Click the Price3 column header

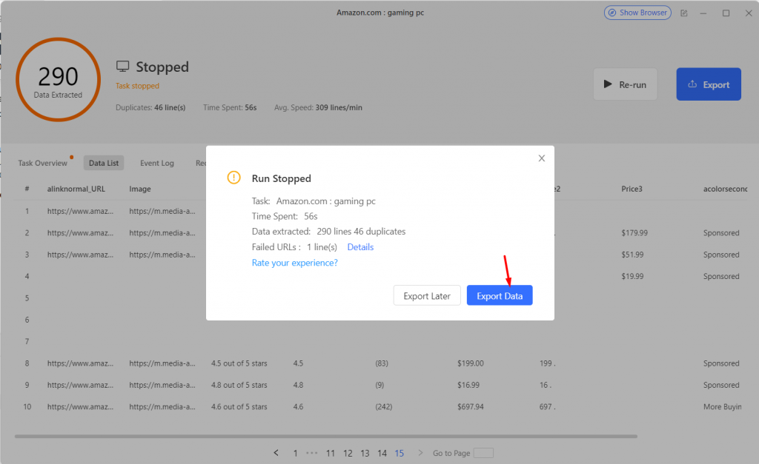pos(632,189)
